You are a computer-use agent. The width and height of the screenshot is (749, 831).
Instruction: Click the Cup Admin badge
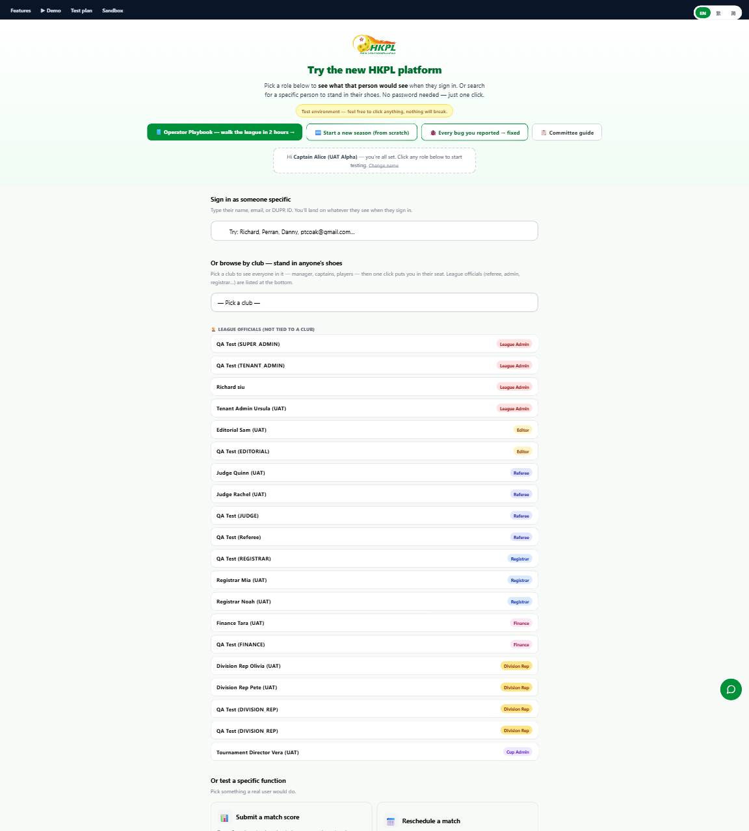(x=518, y=752)
